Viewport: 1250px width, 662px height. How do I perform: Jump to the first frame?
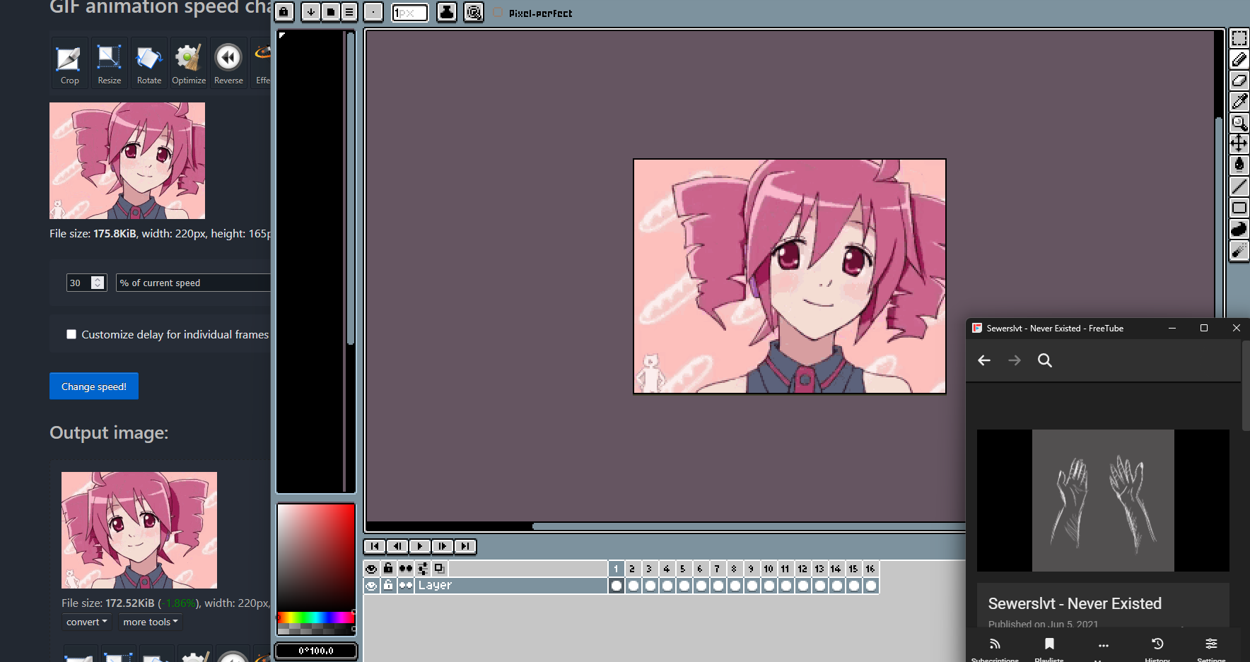pos(375,546)
